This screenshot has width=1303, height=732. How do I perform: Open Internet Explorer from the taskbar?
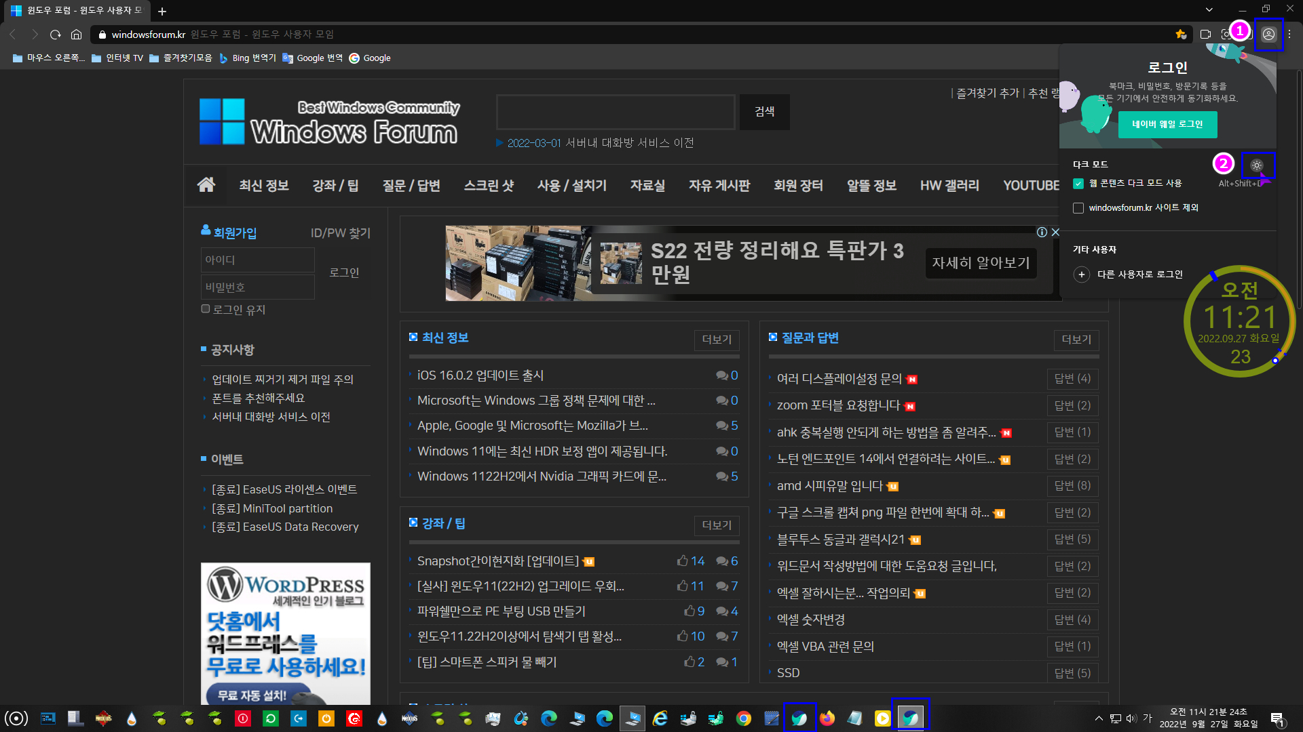click(x=660, y=718)
